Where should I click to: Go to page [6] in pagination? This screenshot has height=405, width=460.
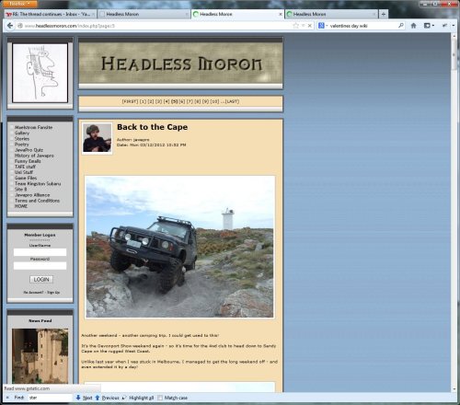(x=182, y=101)
